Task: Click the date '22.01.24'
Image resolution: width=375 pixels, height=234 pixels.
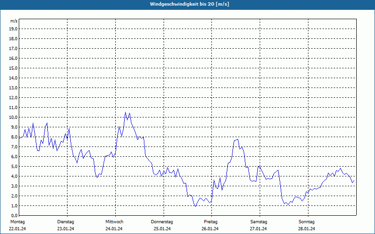Action: pos(17,229)
